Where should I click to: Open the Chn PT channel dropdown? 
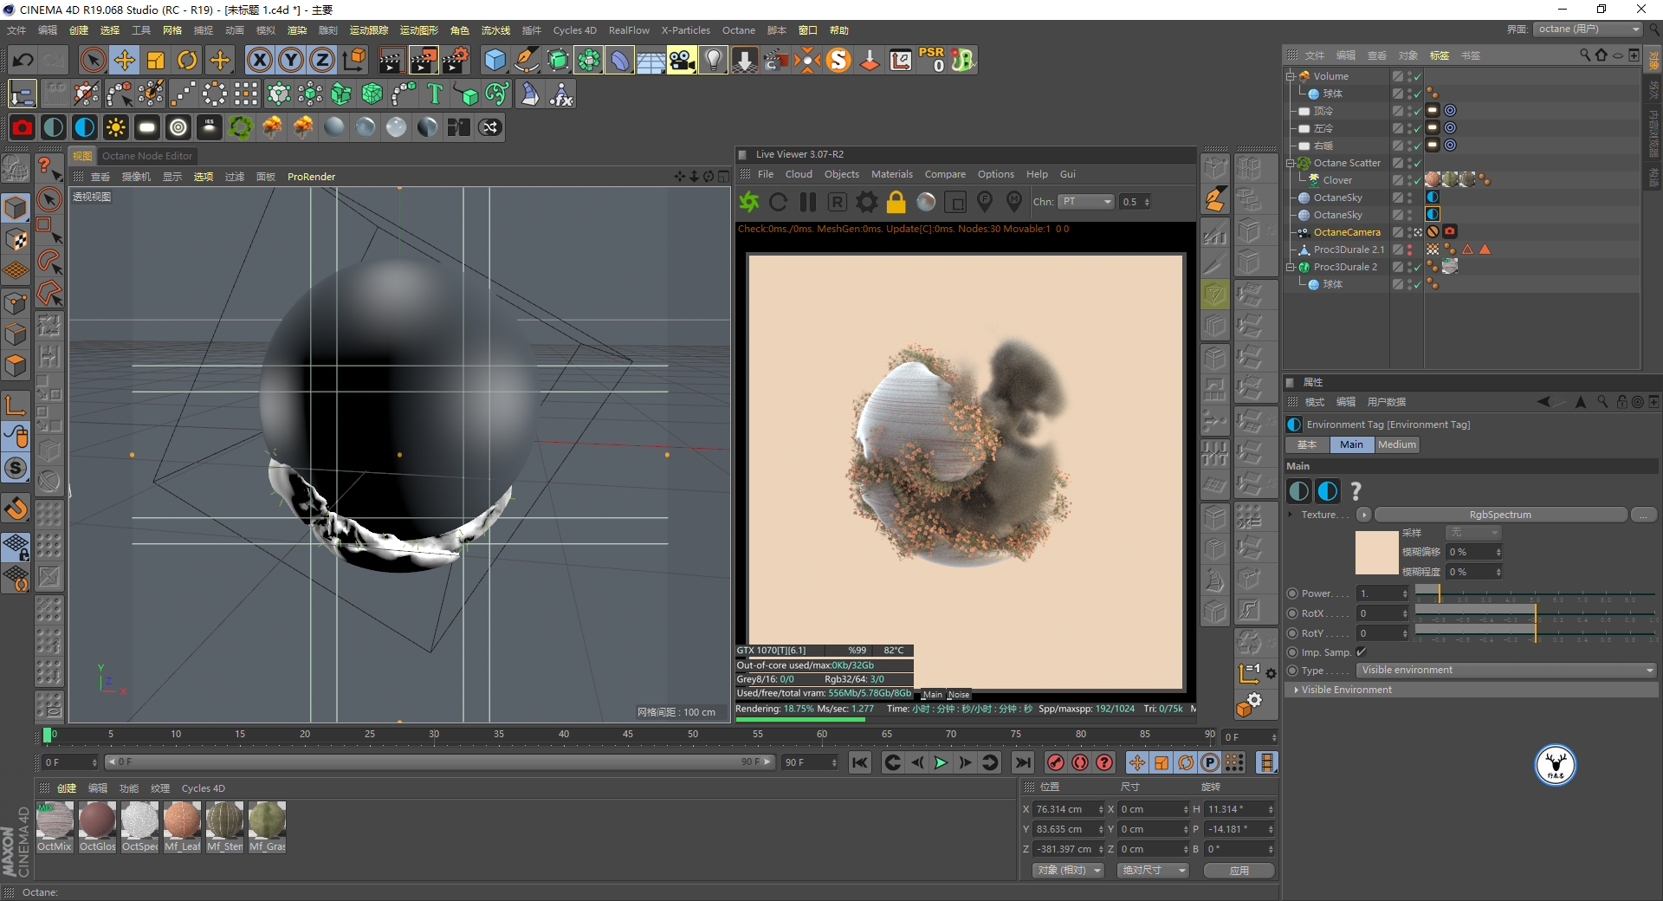[1085, 202]
